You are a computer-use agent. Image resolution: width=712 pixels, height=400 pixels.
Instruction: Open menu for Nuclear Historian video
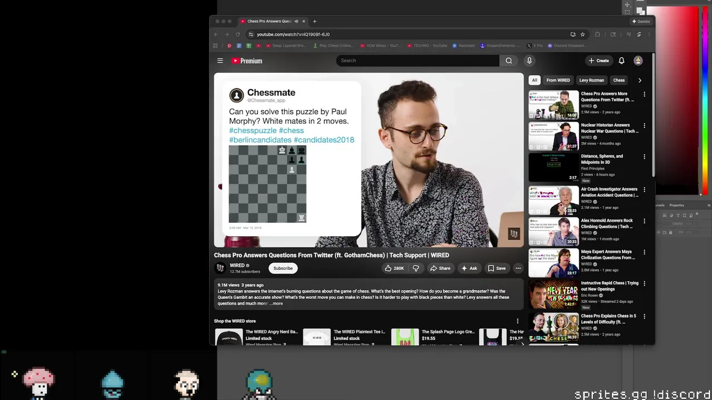tap(644, 126)
